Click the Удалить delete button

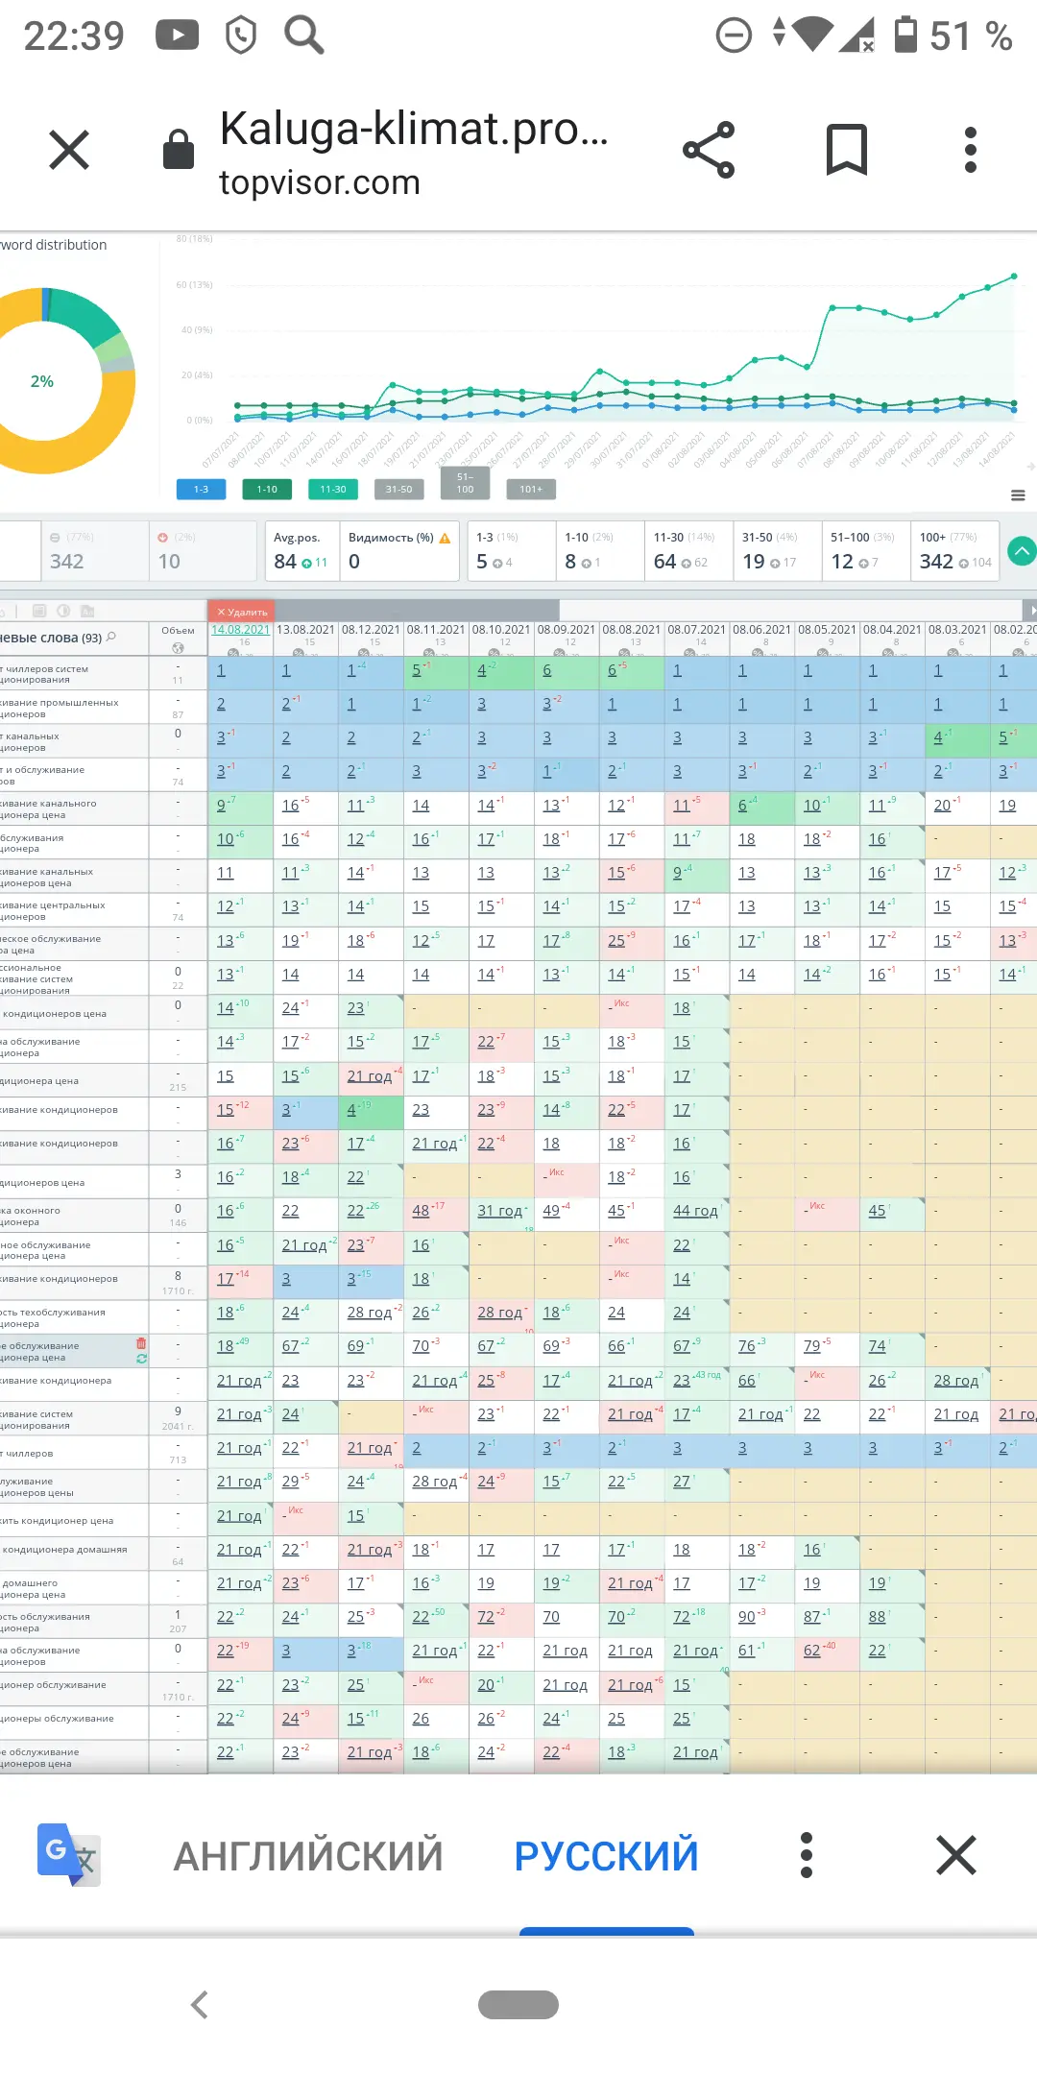click(x=242, y=612)
